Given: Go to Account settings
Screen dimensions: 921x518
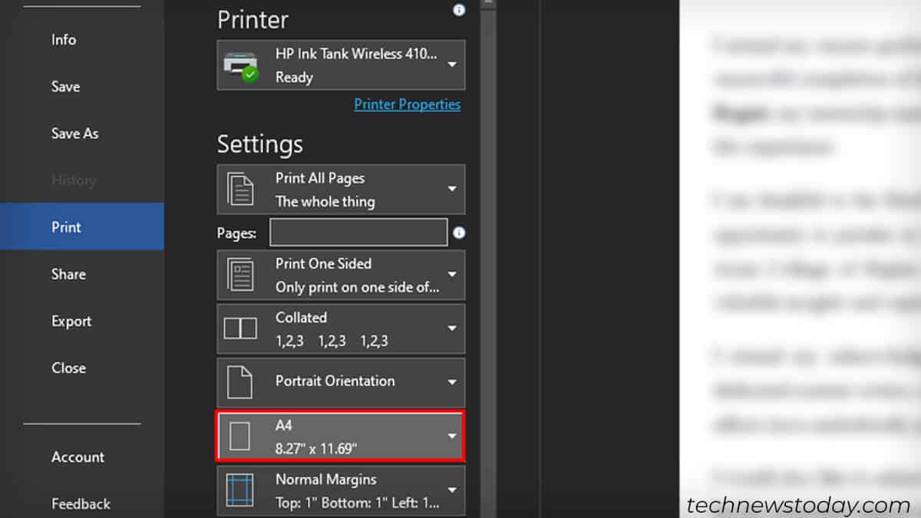Looking at the screenshot, I should 78,457.
